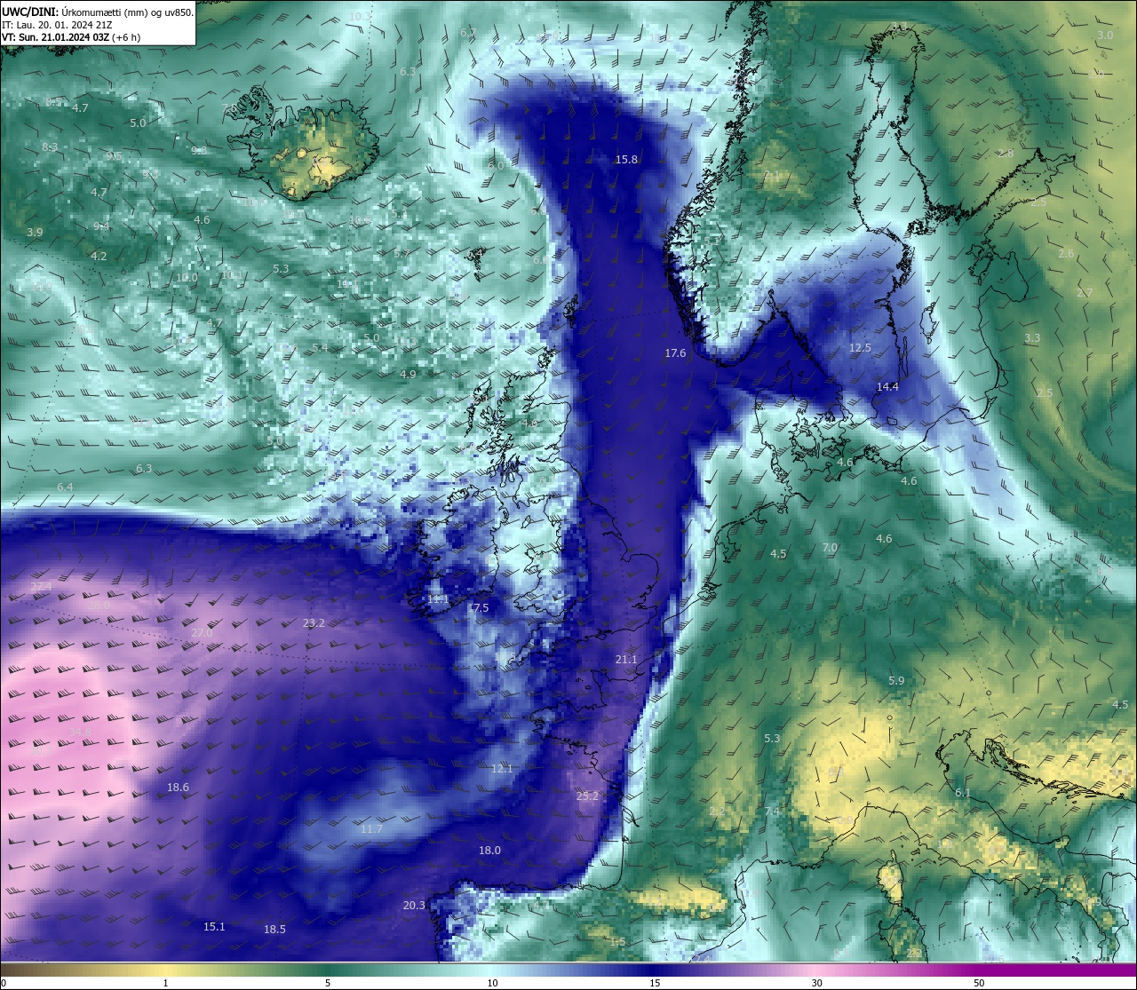Click the 6.4 value at the left edge
This screenshot has height=990, width=1137.
tap(65, 487)
